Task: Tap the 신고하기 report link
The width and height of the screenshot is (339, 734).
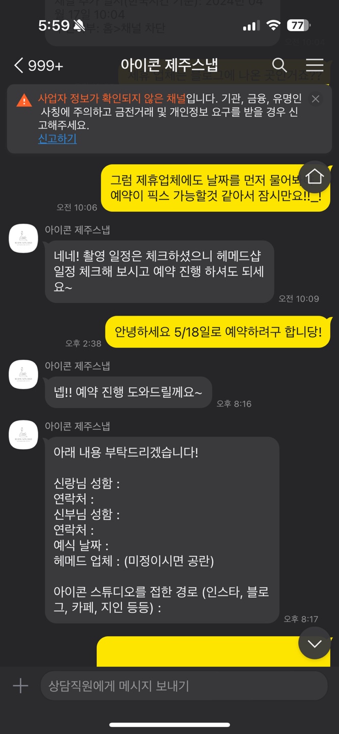Action: click(x=57, y=138)
